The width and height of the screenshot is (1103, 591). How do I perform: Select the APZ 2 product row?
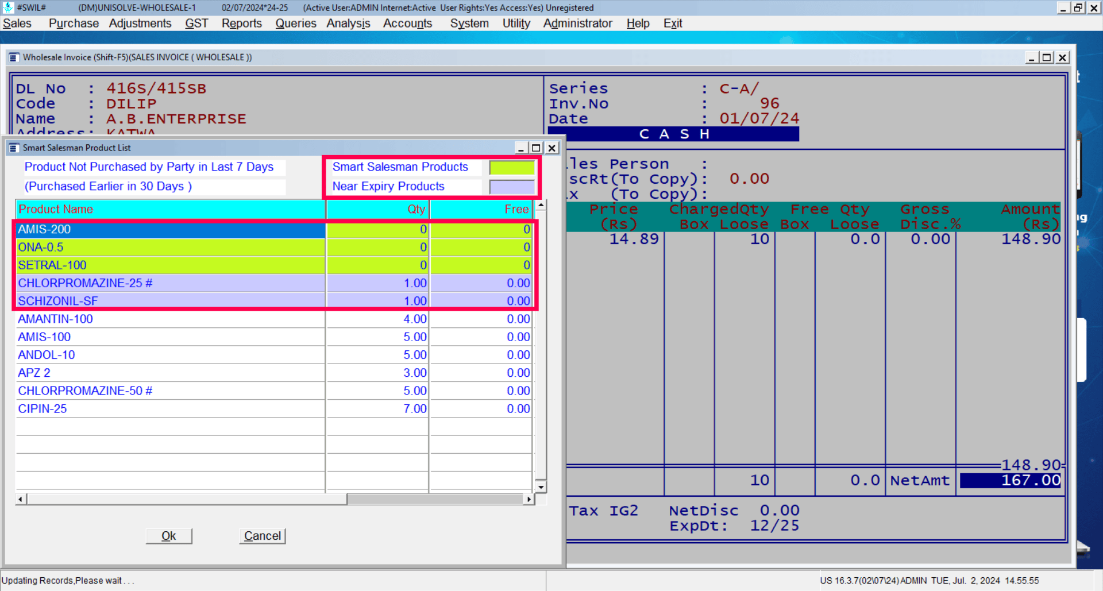273,373
